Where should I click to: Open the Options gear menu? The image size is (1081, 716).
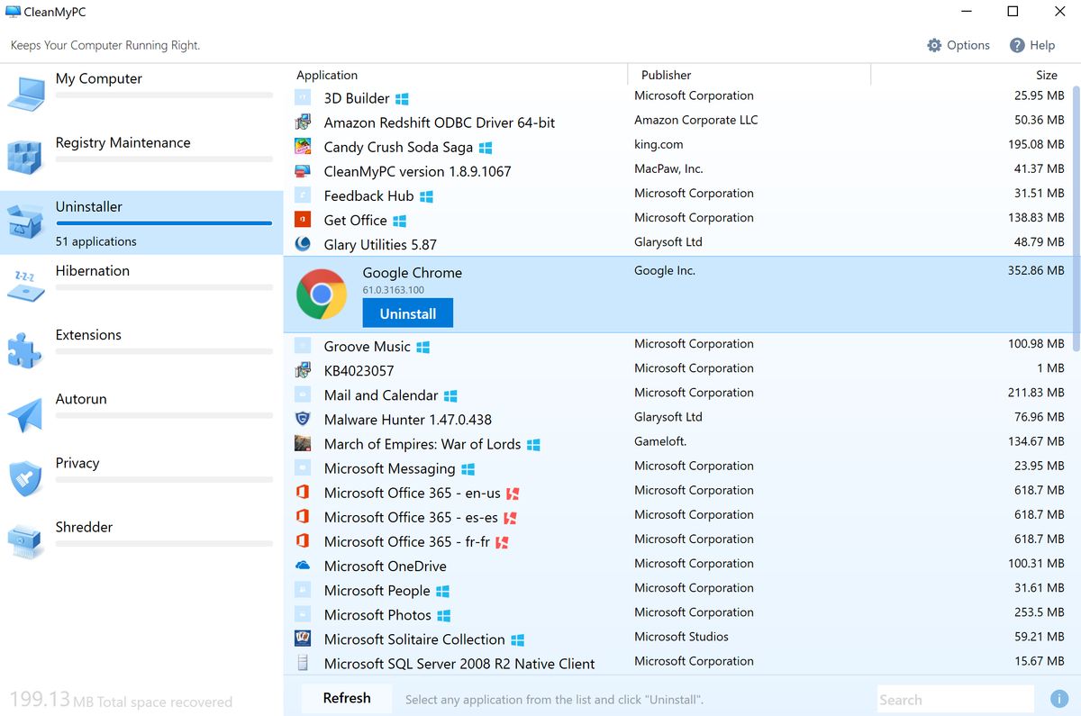click(958, 44)
